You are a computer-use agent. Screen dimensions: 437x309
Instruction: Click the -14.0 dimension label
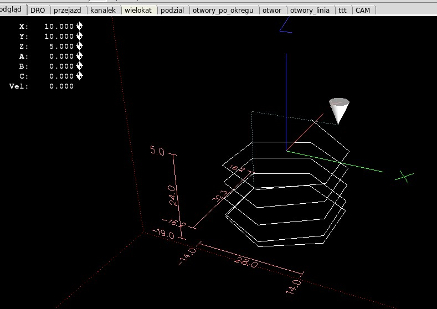[x=187, y=256]
